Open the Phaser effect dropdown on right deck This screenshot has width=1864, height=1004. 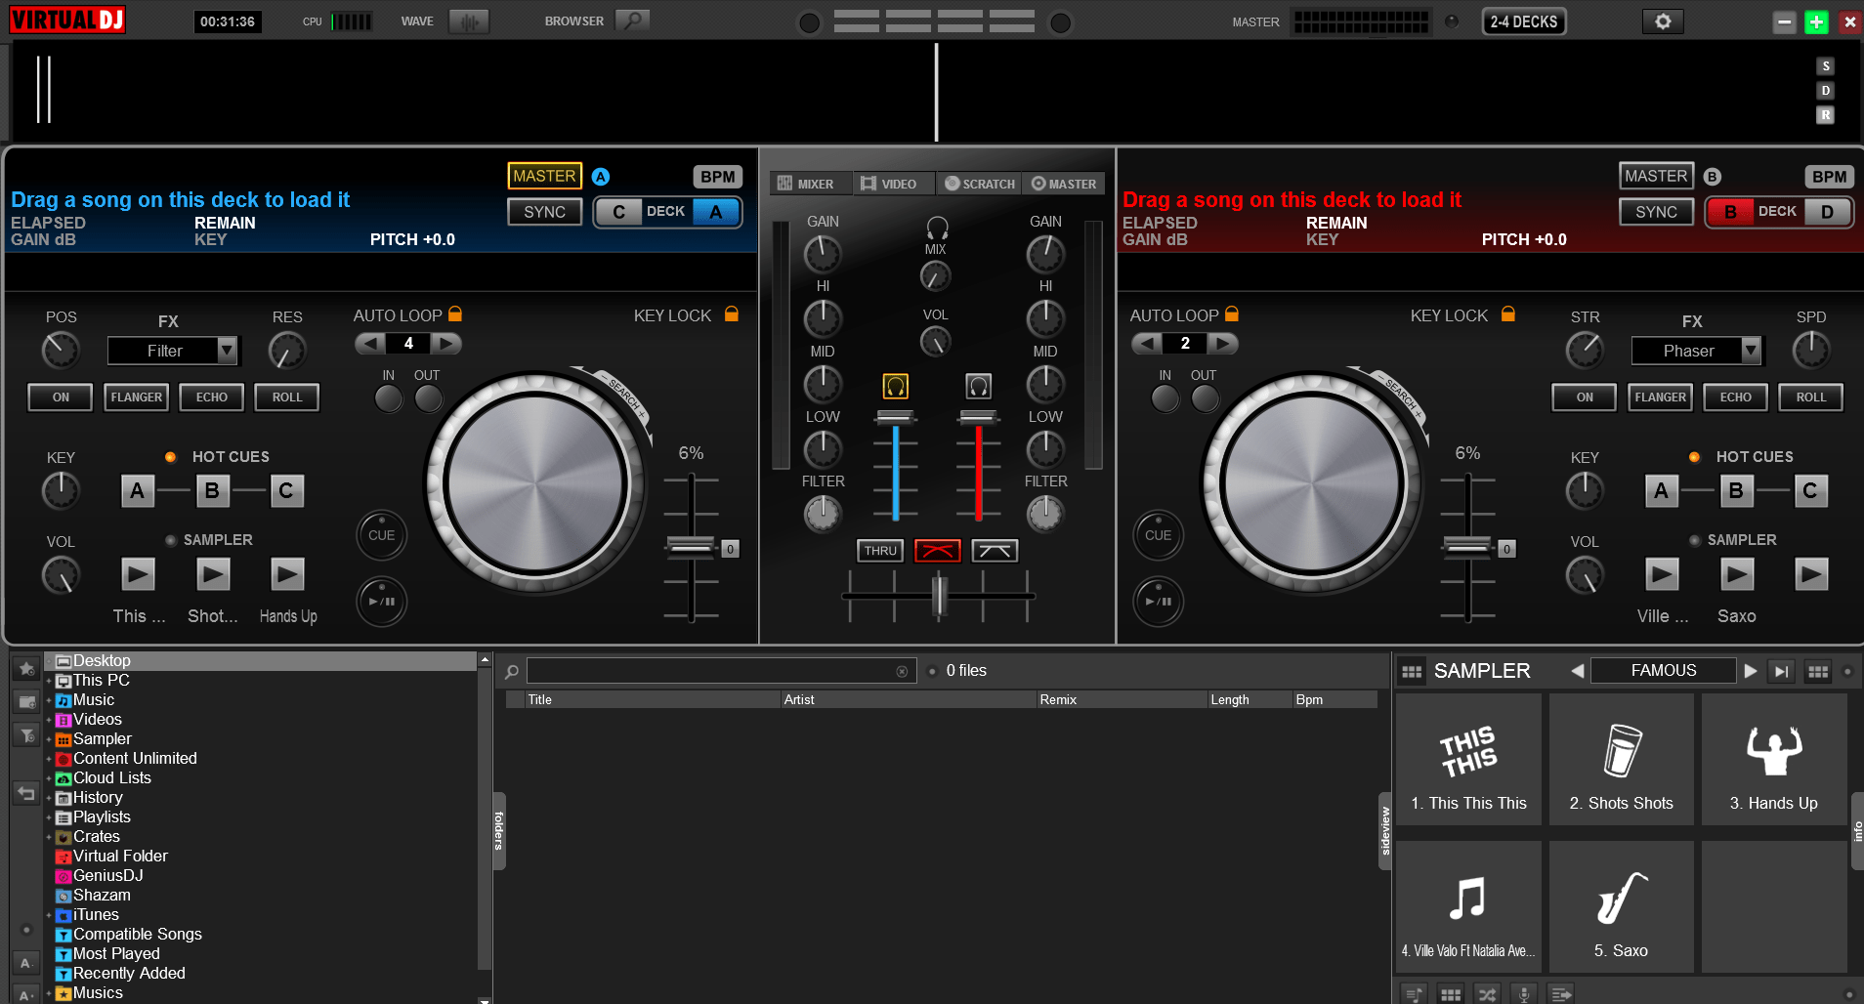(x=1696, y=351)
